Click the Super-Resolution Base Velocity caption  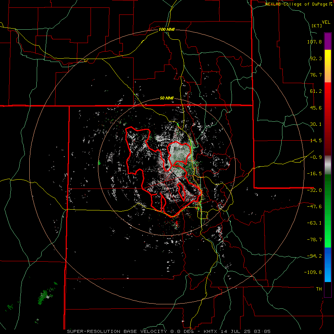[x=169, y=331]
